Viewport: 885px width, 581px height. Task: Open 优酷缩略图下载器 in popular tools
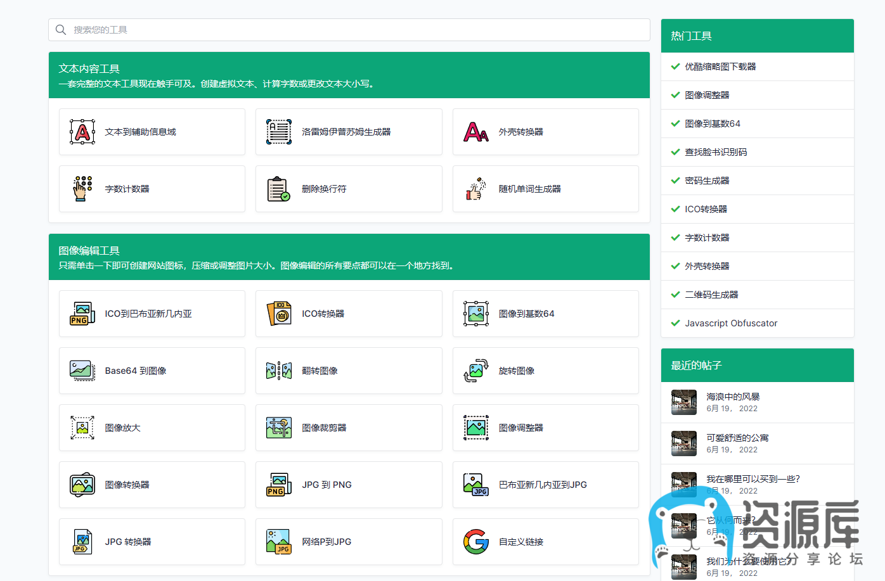click(x=720, y=67)
